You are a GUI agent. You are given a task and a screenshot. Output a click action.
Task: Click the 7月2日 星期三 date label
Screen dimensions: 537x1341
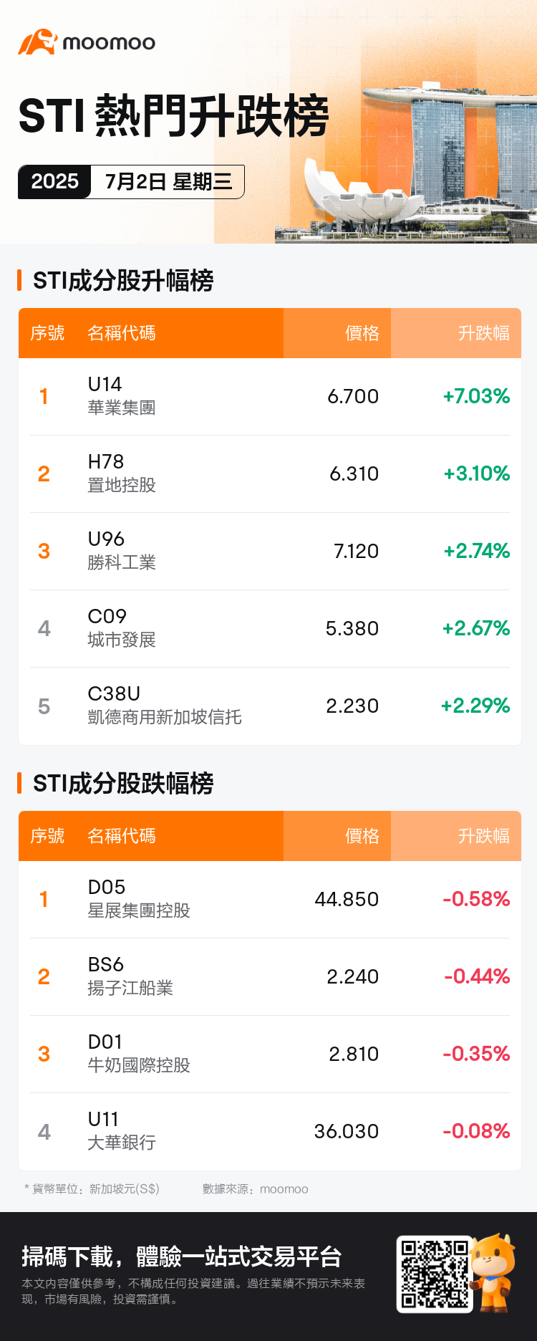(169, 182)
